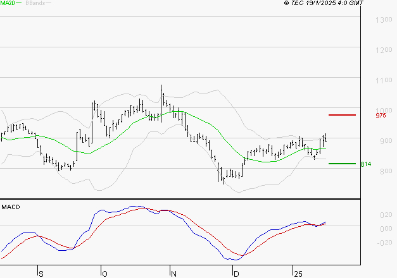This screenshot has height=278, width=397.
Task: Select the red 975 price label
Action: [x=381, y=116]
